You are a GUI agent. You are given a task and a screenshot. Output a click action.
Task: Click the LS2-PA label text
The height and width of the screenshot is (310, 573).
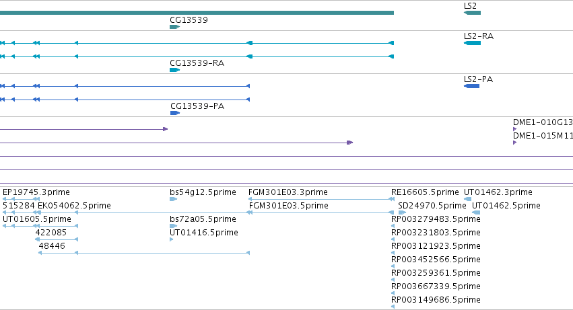478,79
